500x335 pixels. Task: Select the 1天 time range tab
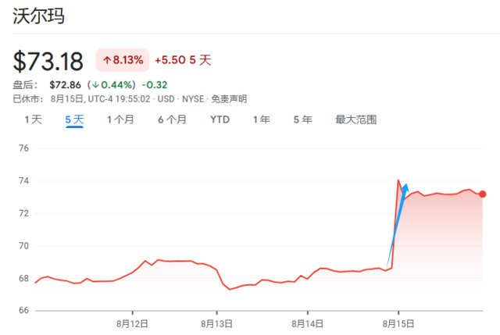pyautogui.click(x=33, y=119)
